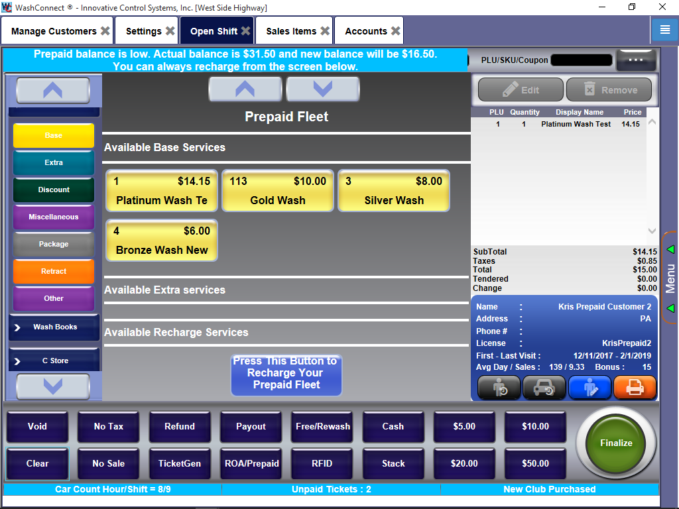
Task: Click the hamburger menu icon at top right
Action: [664, 30]
